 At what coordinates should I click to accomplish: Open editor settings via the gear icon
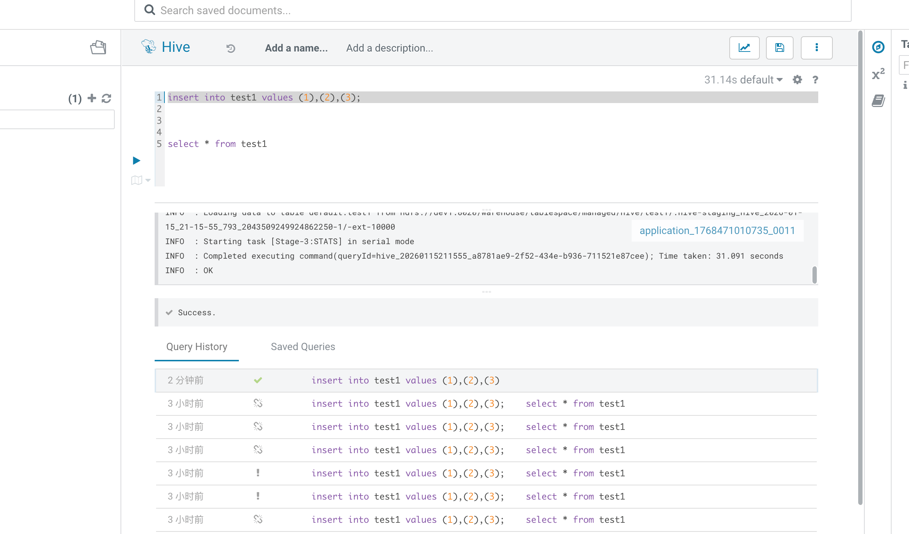click(x=797, y=80)
